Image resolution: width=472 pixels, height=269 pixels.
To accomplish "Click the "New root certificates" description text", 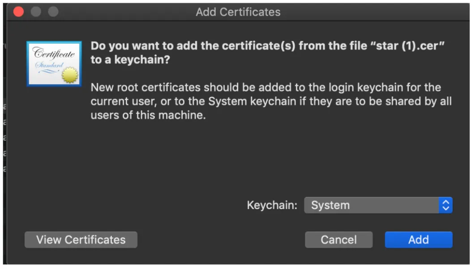I will click(x=271, y=101).
